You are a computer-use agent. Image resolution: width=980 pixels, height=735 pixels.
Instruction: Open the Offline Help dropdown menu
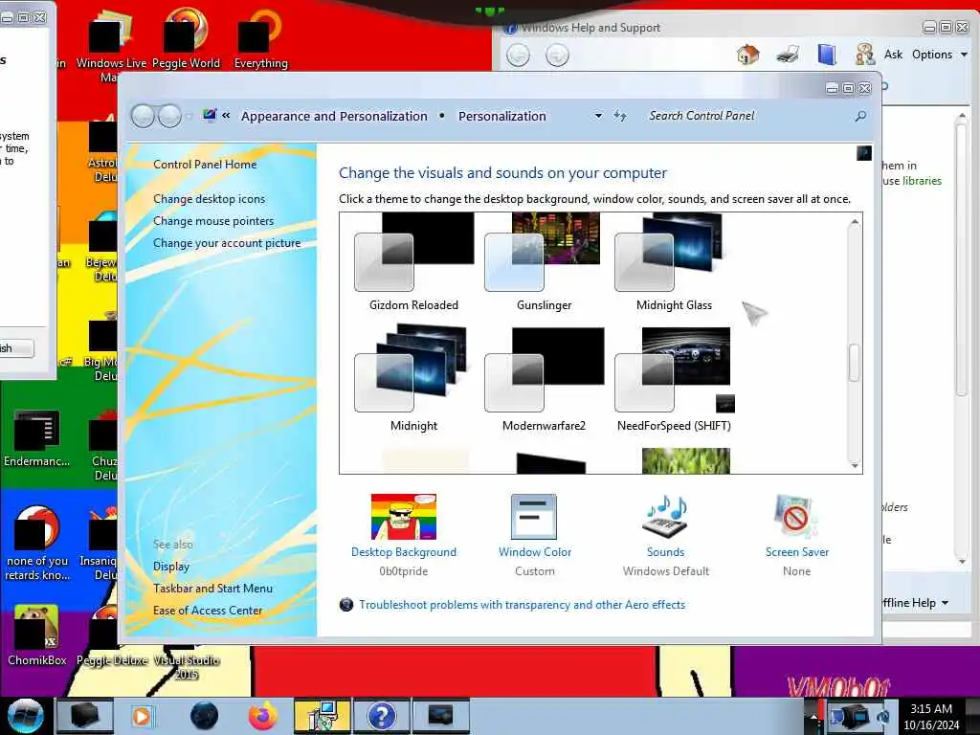point(916,603)
